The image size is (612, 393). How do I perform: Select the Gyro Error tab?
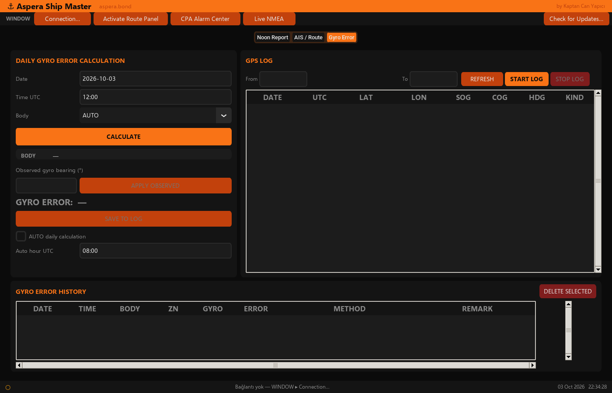click(x=341, y=38)
